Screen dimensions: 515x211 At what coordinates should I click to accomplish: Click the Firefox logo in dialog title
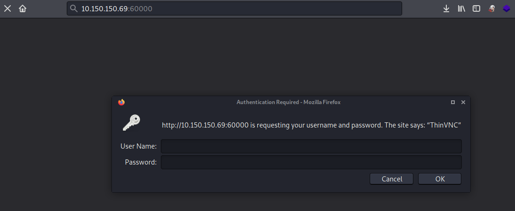121,102
